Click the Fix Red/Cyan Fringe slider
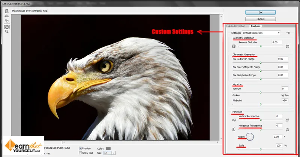The height and width of the screenshot is (157, 300). coord(260,62)
